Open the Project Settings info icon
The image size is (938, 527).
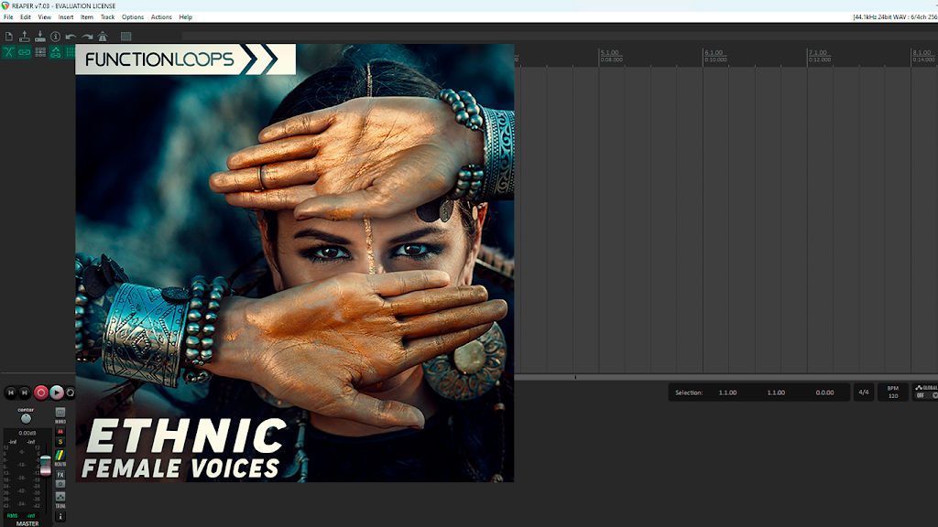click(x=56, y=37)
